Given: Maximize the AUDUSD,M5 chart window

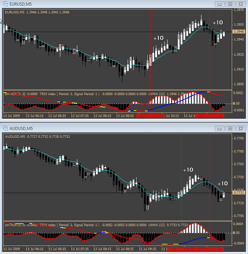Looking at the screenshot, I should [230, 128].
